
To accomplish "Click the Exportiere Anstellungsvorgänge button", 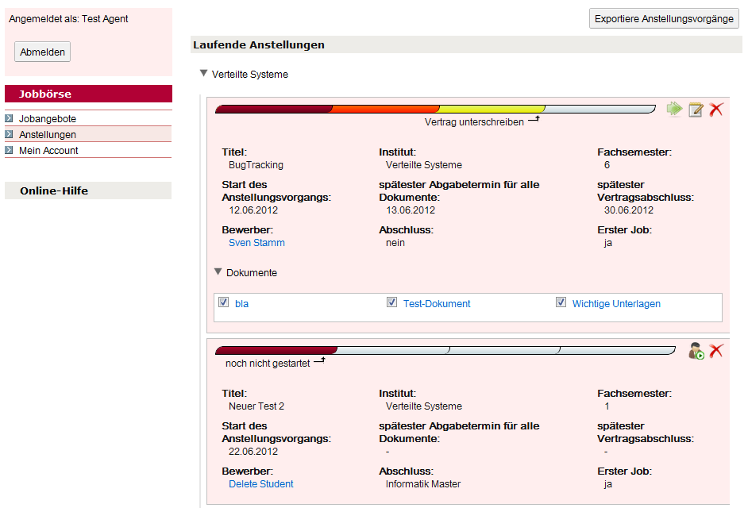I will point(664,18).
